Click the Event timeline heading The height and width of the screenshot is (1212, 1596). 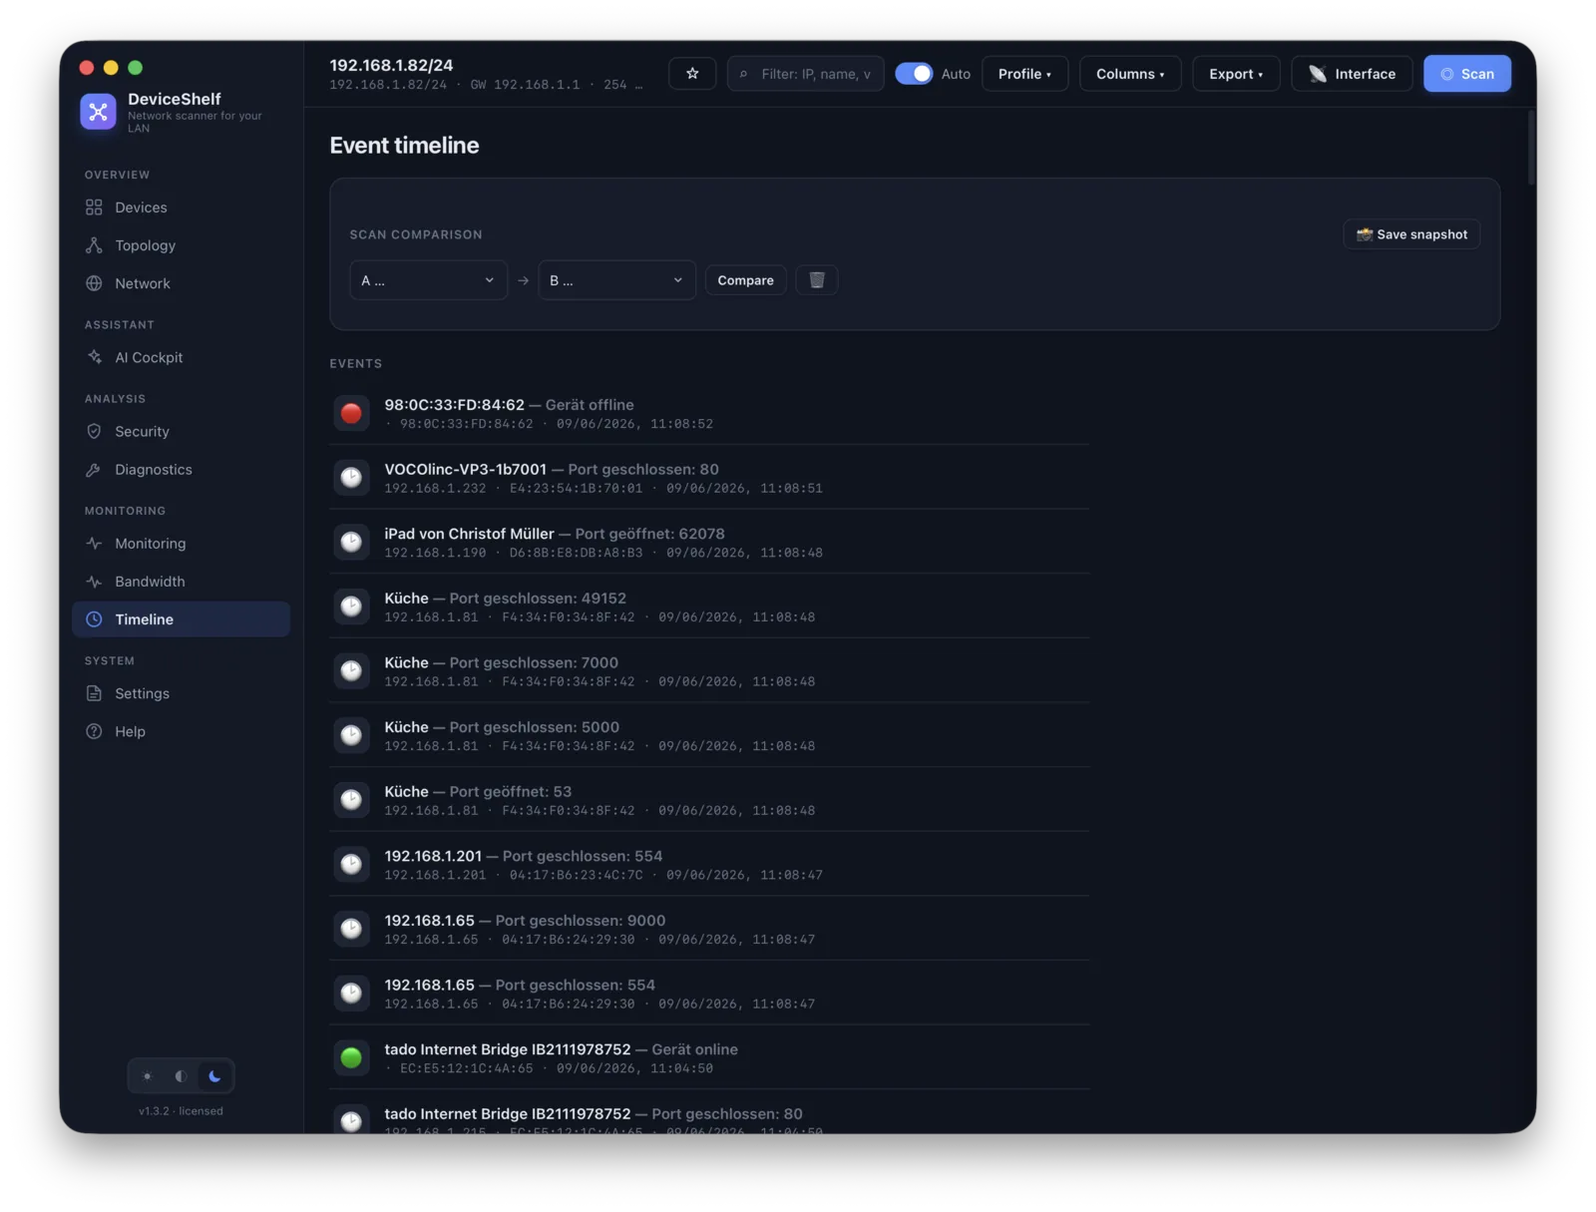coord(404,146)
